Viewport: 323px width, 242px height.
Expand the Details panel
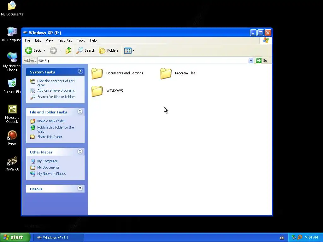(80, 188)
